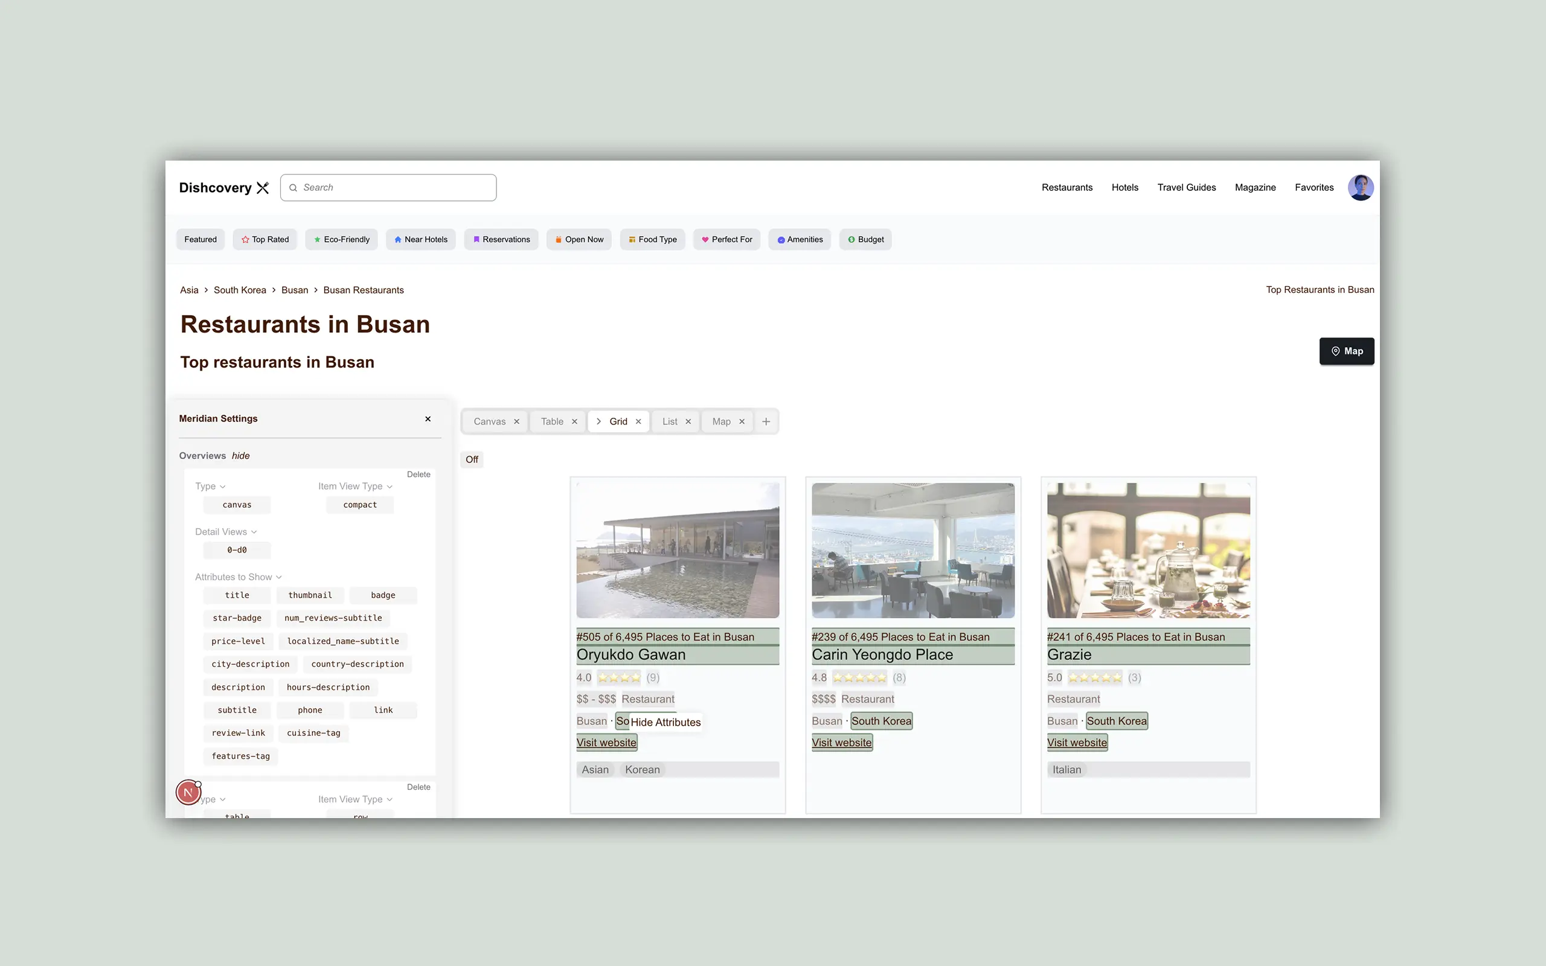Open Visit website link for Grazie

[x=1076, y=743]
